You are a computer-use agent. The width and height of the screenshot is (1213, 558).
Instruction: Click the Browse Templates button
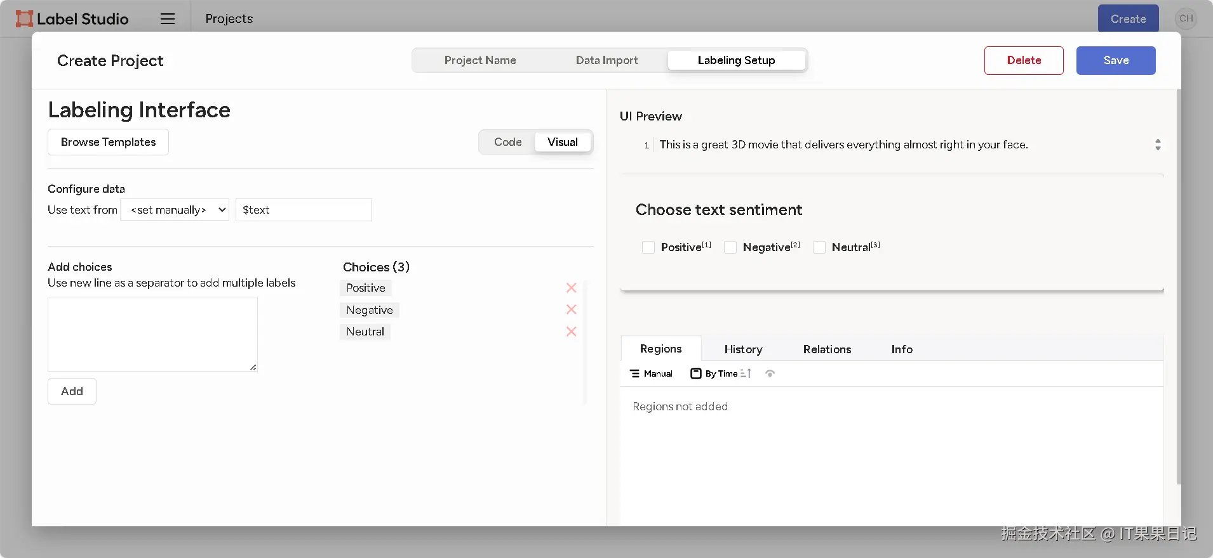[108, 142]
